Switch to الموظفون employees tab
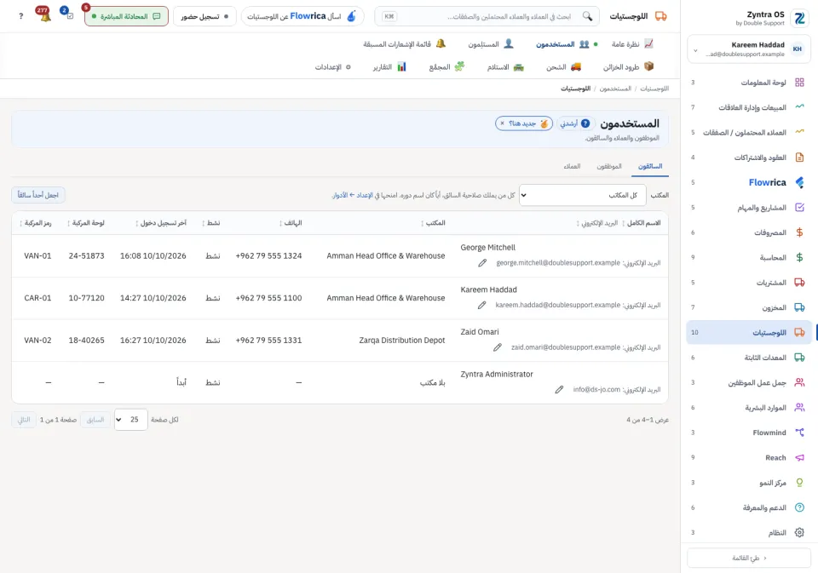The height and width of the screenshot is (573, 818). point(609,166)
